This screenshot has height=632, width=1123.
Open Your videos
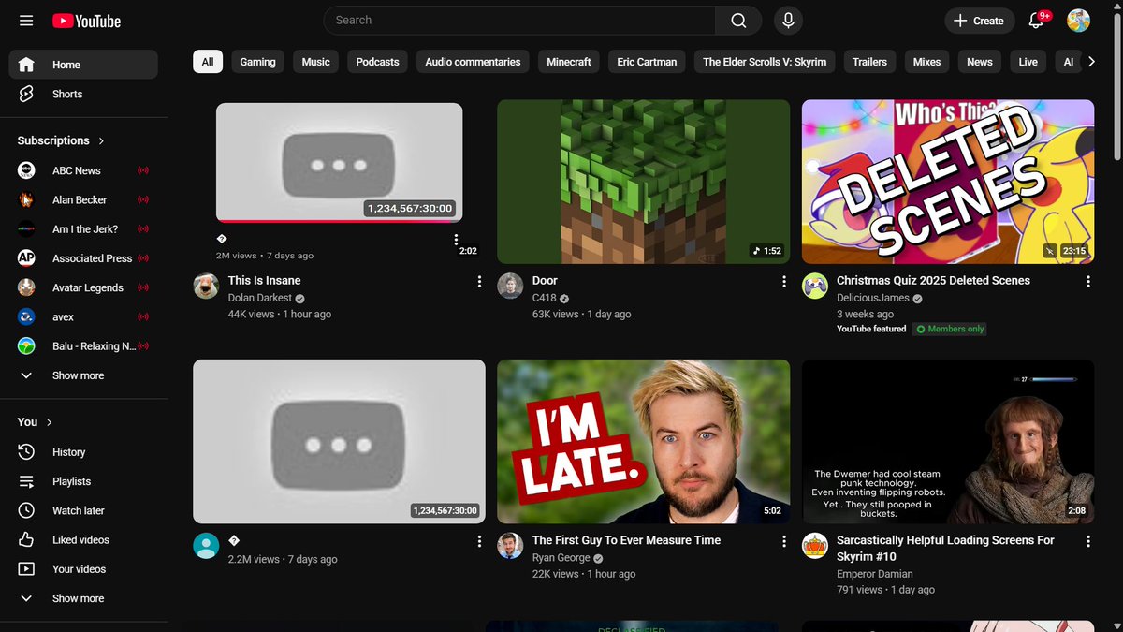point(83,569)
